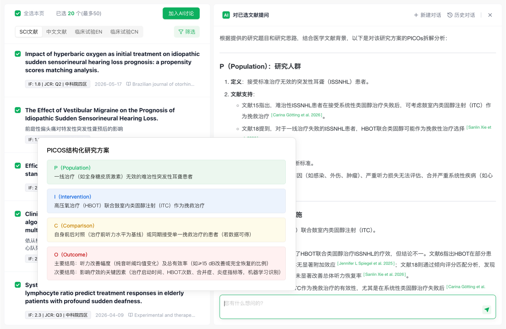Open the hyperbaric oxygen propensity article title
Screen dimensions: 506x329
pos(112,62)
